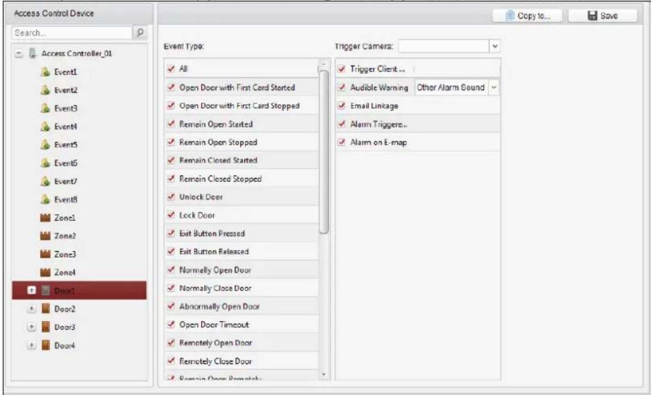Viewport: 651px width, 395px height.
Task: Click the Copy to... button
Action: click(x=527, y=16)
